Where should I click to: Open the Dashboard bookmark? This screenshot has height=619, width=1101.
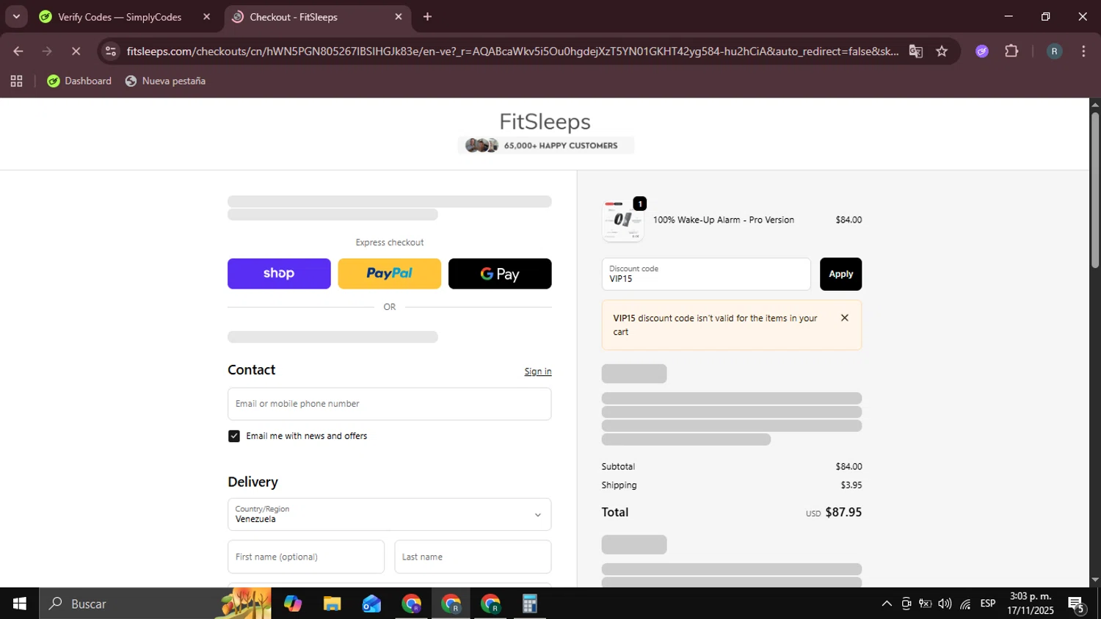[79, 81]
